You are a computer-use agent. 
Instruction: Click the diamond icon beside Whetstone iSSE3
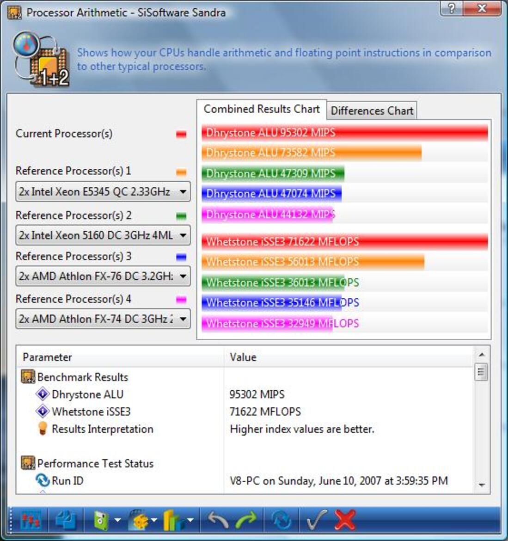[x=43, y=411]
